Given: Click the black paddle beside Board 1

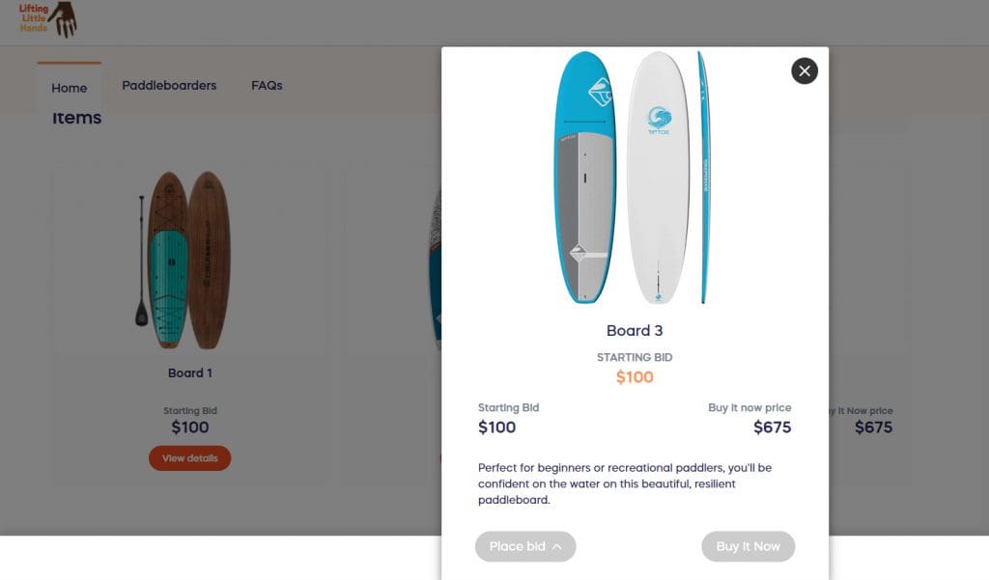Looking at the screenshot, I should click(x=141, y=261).
